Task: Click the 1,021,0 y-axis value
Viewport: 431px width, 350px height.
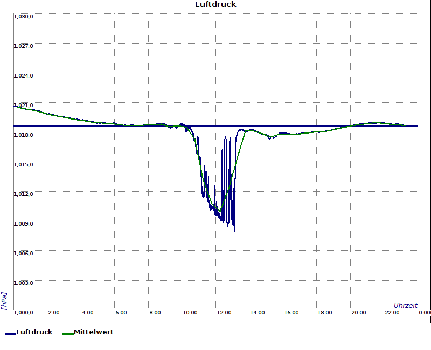Action: 23,106
